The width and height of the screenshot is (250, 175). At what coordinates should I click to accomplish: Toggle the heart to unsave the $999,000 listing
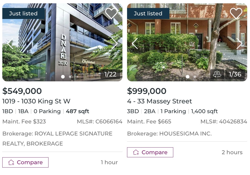[236, 13]
